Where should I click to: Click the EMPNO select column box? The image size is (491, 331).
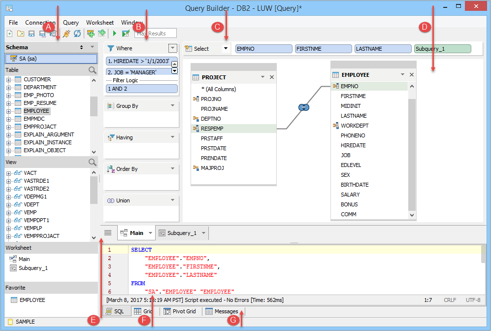point(263,49)
